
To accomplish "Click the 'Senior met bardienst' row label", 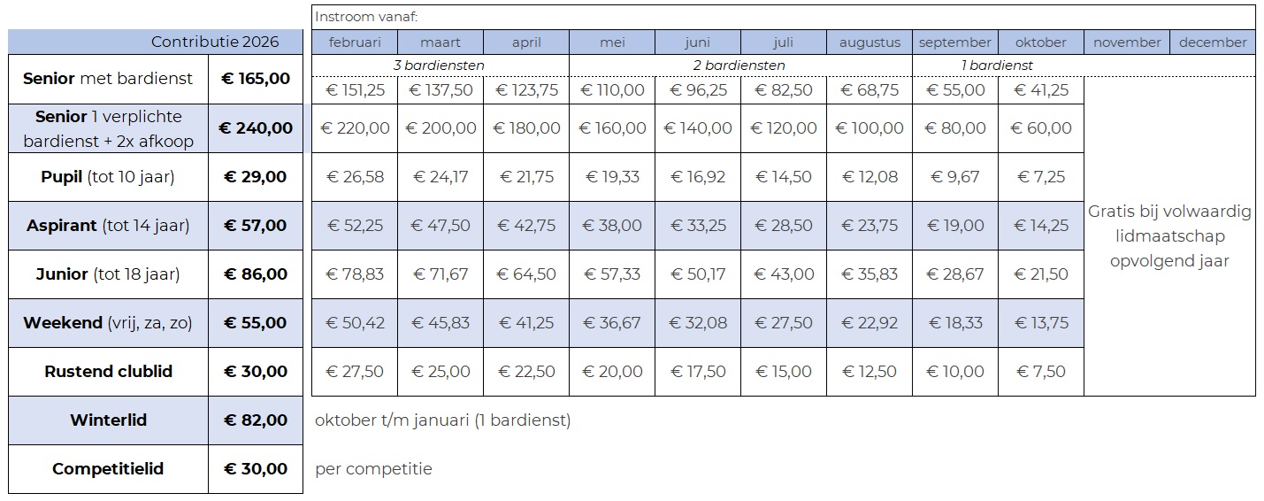I will point(108,79).
